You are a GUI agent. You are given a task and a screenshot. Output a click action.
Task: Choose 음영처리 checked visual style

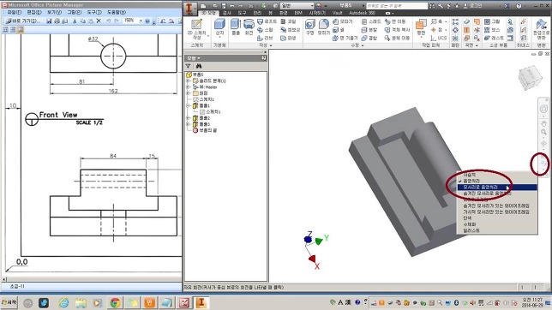click(x=497, y=181)
